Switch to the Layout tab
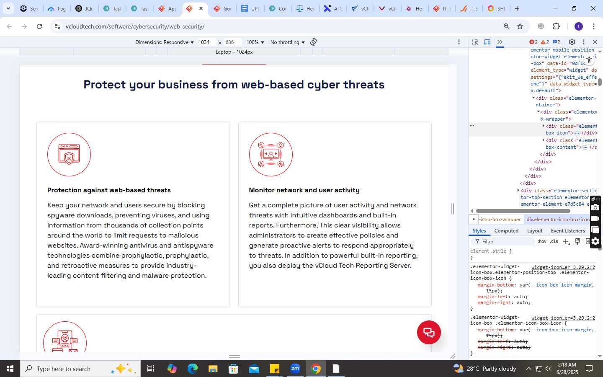603x377 pixels. coord(535,231)
